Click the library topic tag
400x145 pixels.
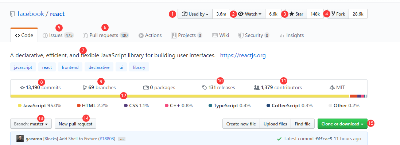139,67
